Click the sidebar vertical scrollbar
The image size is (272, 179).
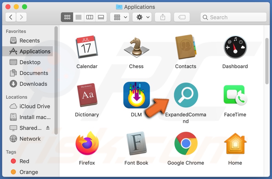[56, 80]
